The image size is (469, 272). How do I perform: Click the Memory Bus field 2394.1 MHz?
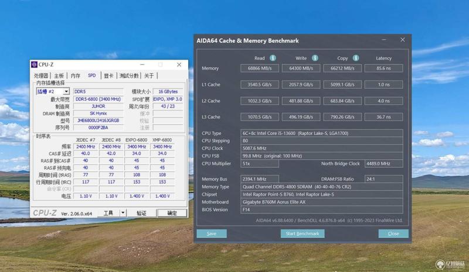pyautogui.click(x=260, y=179)
